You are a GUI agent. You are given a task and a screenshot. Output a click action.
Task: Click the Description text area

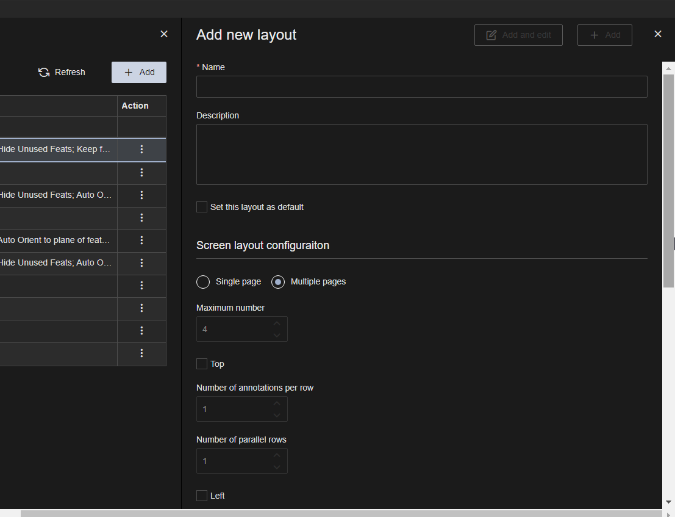421,154
